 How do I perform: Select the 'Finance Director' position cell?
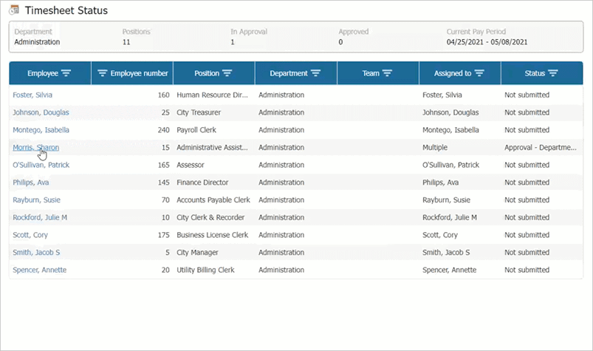coord(202,183)
